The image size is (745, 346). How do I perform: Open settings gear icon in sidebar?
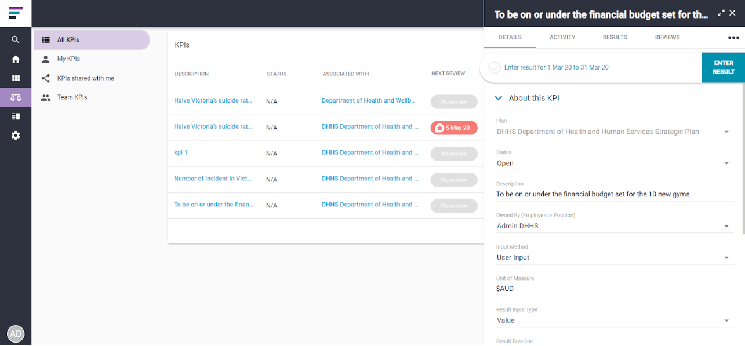tap(16, 136)
